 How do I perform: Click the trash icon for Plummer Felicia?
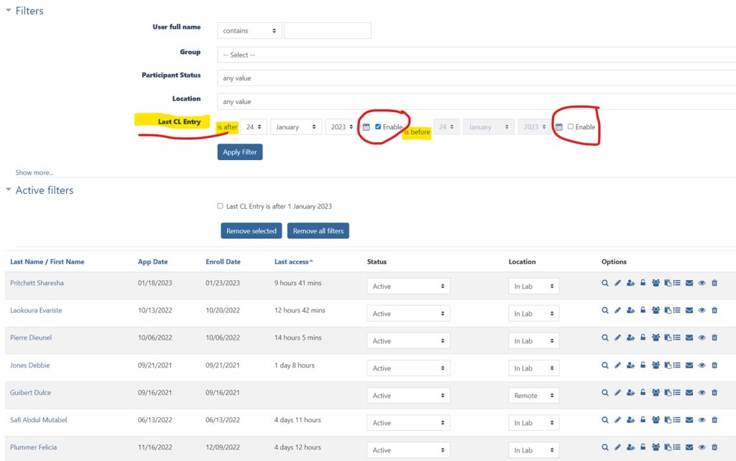[x=714, y=447]
